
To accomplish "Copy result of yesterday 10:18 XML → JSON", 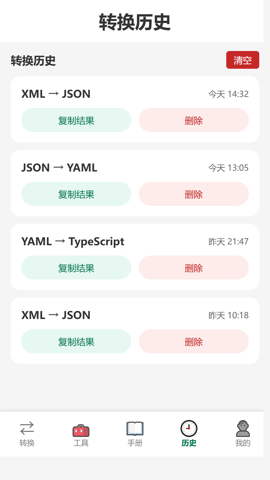I will [x=76, y=341].
